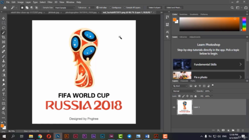The height and width of the screenshot is (140, 249).
Task: Switch to the Channels tab
Action: 184,81
